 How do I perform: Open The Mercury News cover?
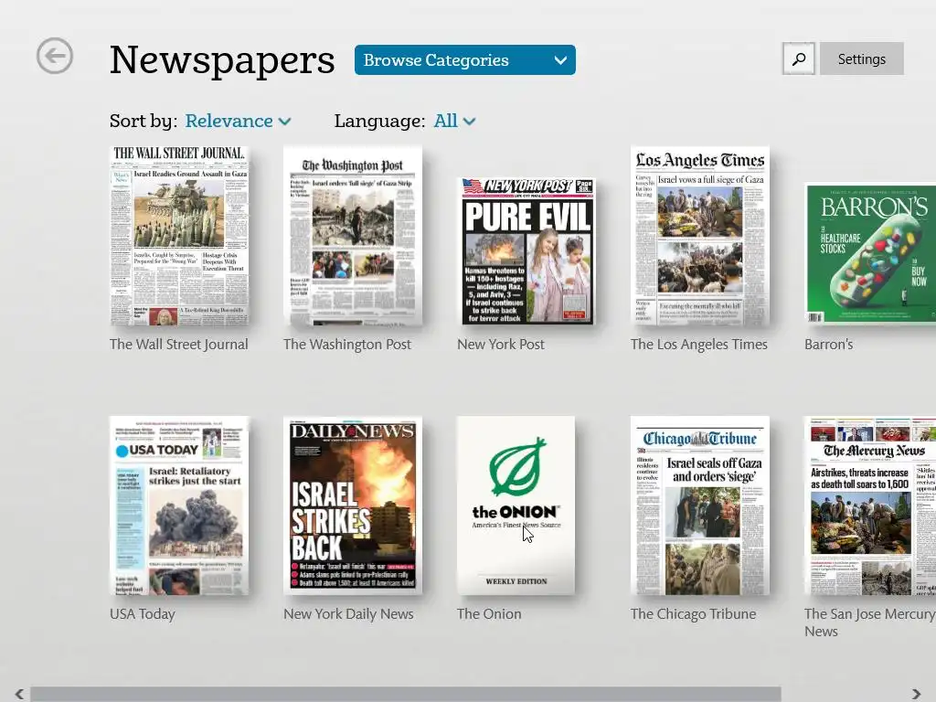coord(870,505)
